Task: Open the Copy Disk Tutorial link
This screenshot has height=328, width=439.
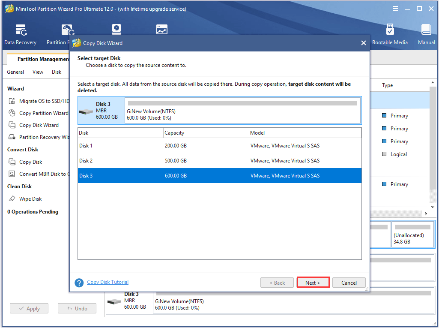Action: tap(108, 282)
